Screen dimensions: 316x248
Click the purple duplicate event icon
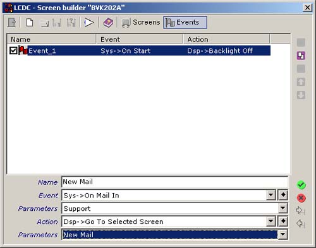(x=301, y=56)
